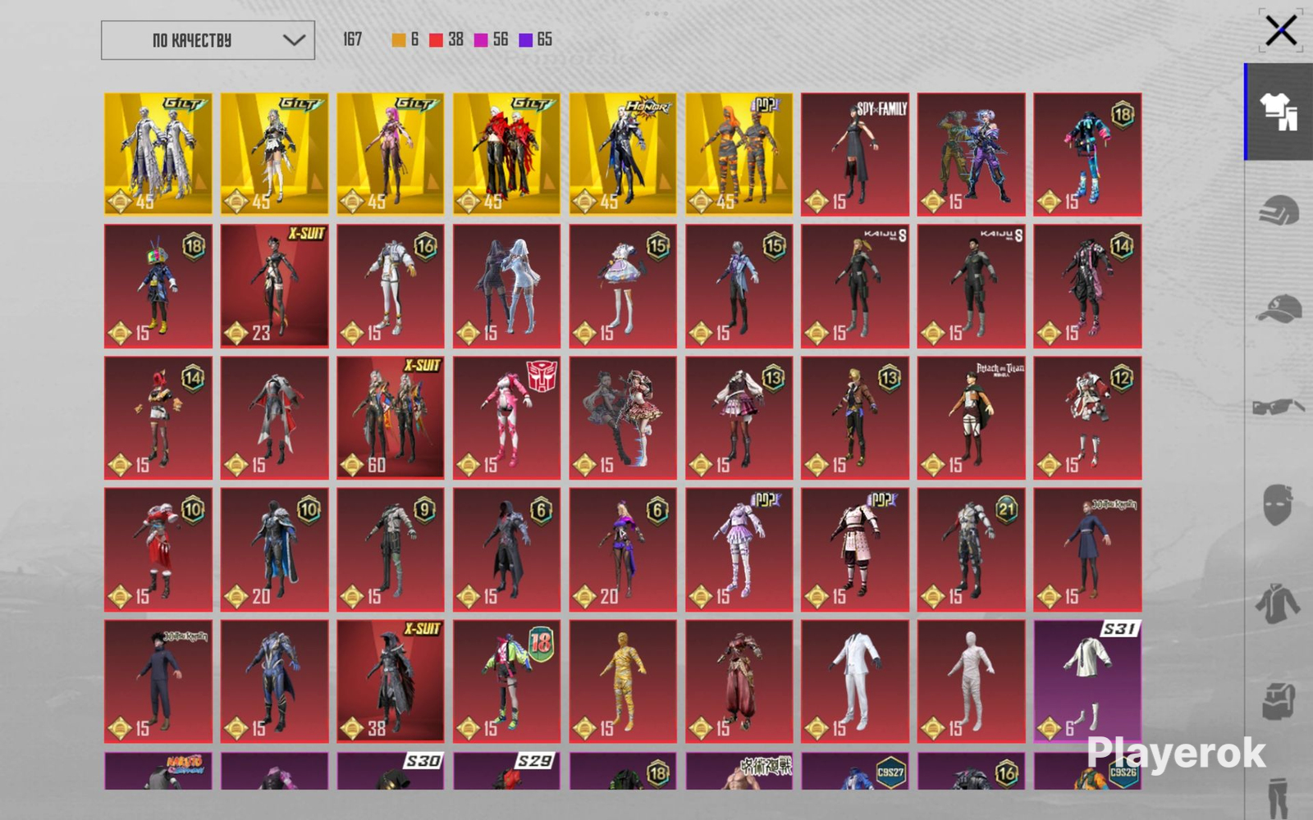Filter by orange mythic quality count 6
Image resolution: width=1313 pixels, height=820 pixels.
405,39
